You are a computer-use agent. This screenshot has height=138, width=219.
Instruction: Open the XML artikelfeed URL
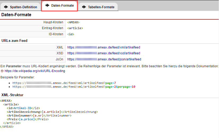[x=104, y=47]
